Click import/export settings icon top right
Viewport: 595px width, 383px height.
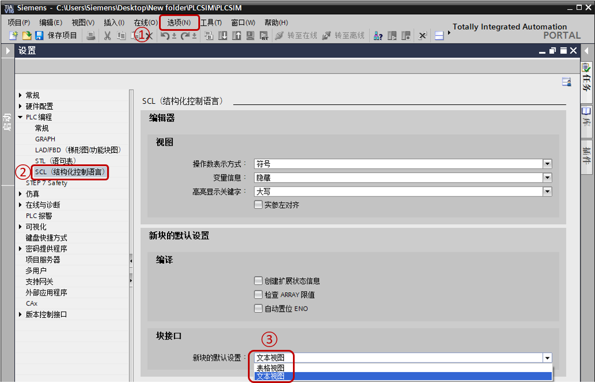(x=567, y=82)
